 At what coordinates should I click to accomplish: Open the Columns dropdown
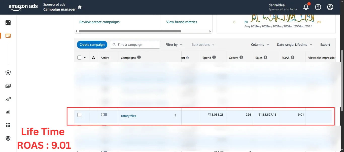coord(260,44)
